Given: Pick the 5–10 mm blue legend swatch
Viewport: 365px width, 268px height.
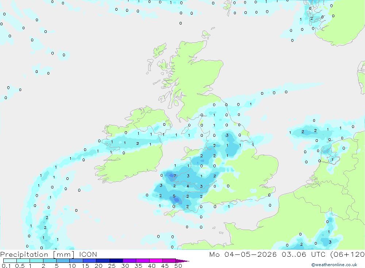Looking at the screenshot, I should click(x=63, y=261).
